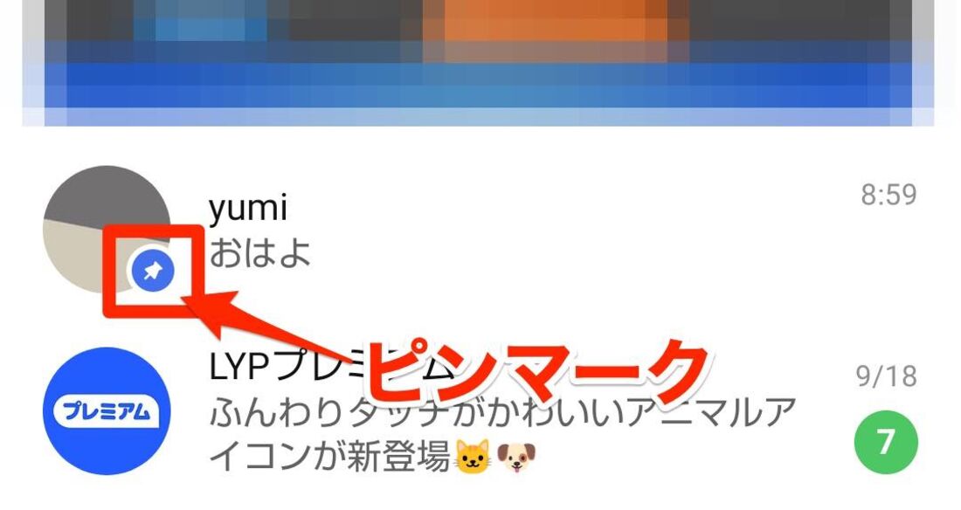
Task: Tap the おはよ message preview
Action: [x=259, y=253]
